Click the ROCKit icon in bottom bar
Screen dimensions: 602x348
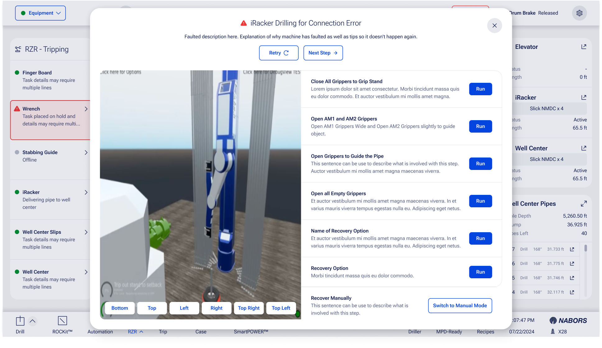point(62,321)
